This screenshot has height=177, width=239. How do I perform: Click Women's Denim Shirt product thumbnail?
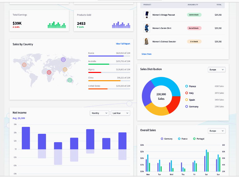click(147, 28)
